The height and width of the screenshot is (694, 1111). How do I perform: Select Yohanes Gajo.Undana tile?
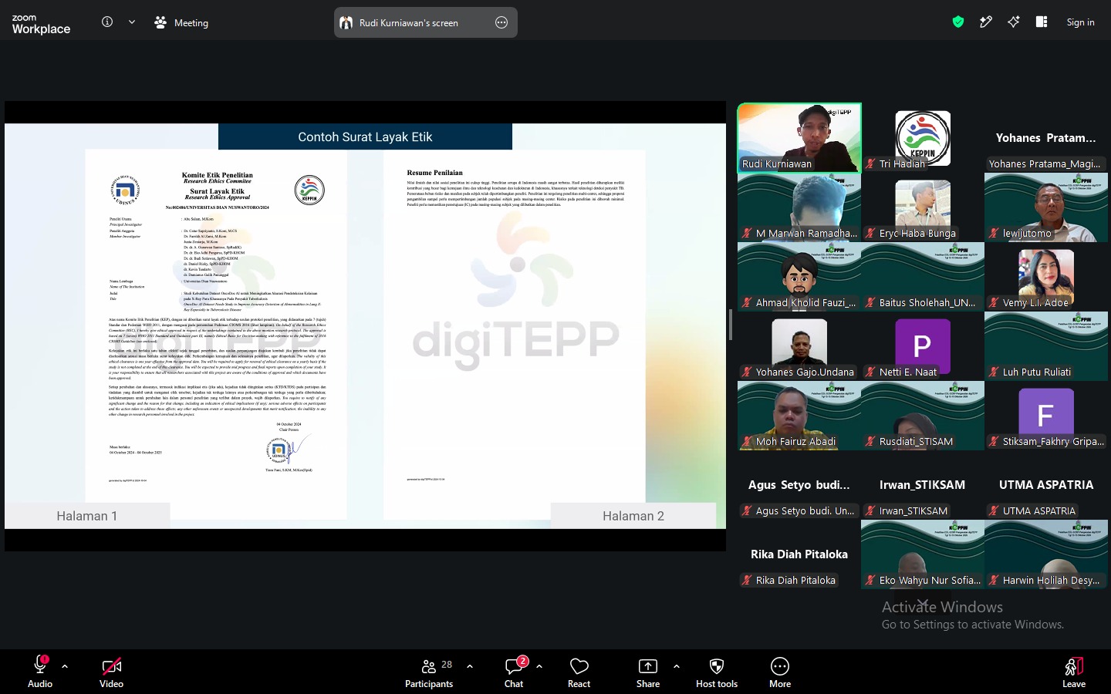pos(799,346)
